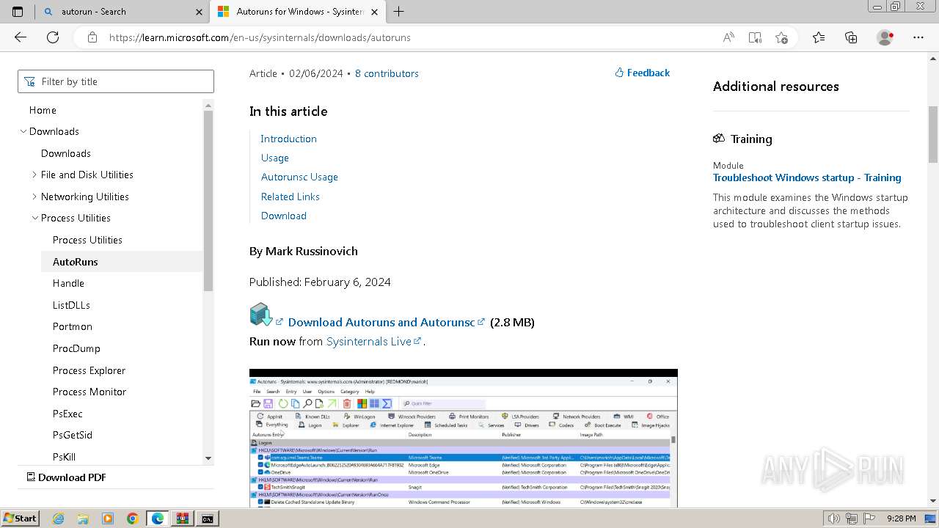Jump to Introduction section

click(289, 139)
